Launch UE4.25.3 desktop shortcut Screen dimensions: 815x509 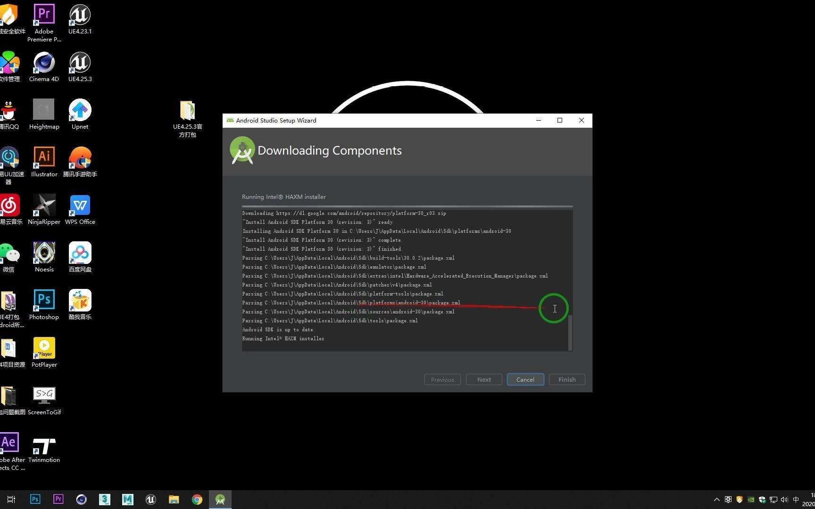click(x=80, y=66)
